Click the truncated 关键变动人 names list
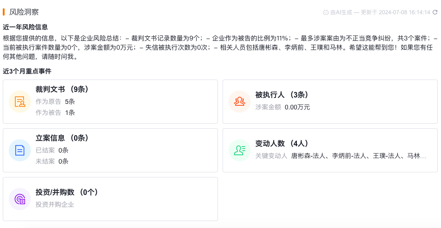The height and width of the screenshot is (228, 441). pos(359,156)
